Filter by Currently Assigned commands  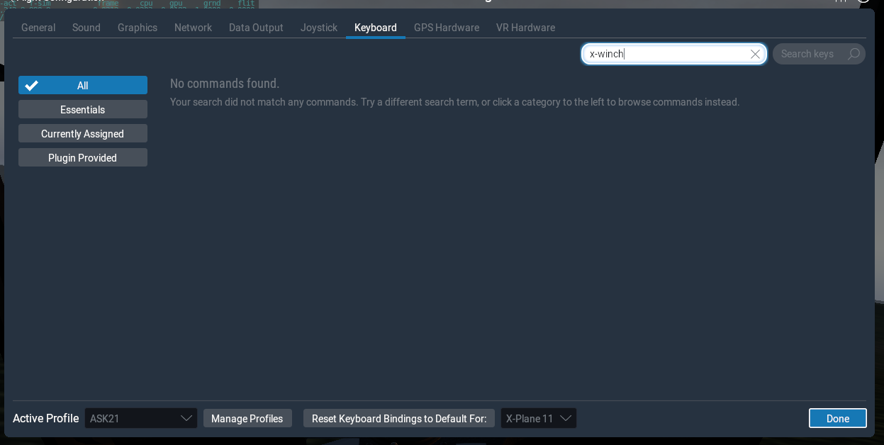tap(82, 133)
